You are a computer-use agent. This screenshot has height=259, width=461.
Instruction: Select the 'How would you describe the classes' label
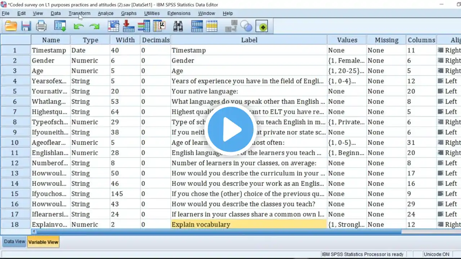249,204
